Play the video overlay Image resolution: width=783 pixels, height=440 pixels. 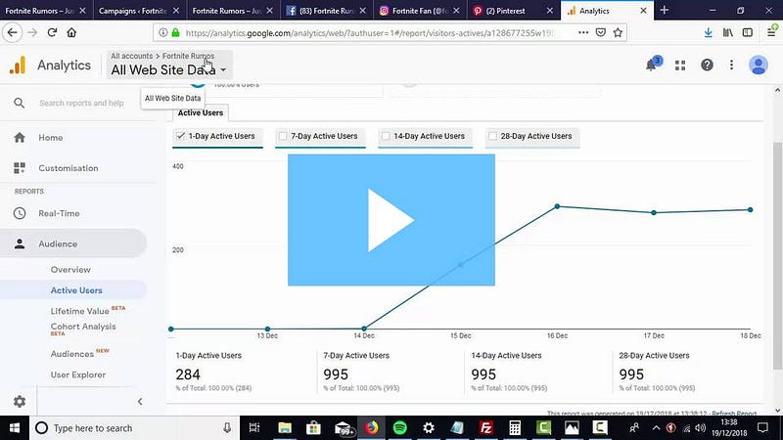[391, 220]
